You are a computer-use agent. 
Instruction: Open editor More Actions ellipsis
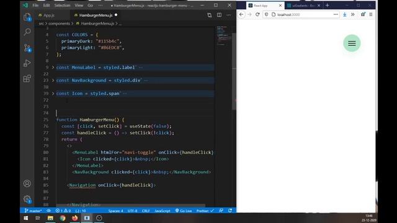click(229, 15)
